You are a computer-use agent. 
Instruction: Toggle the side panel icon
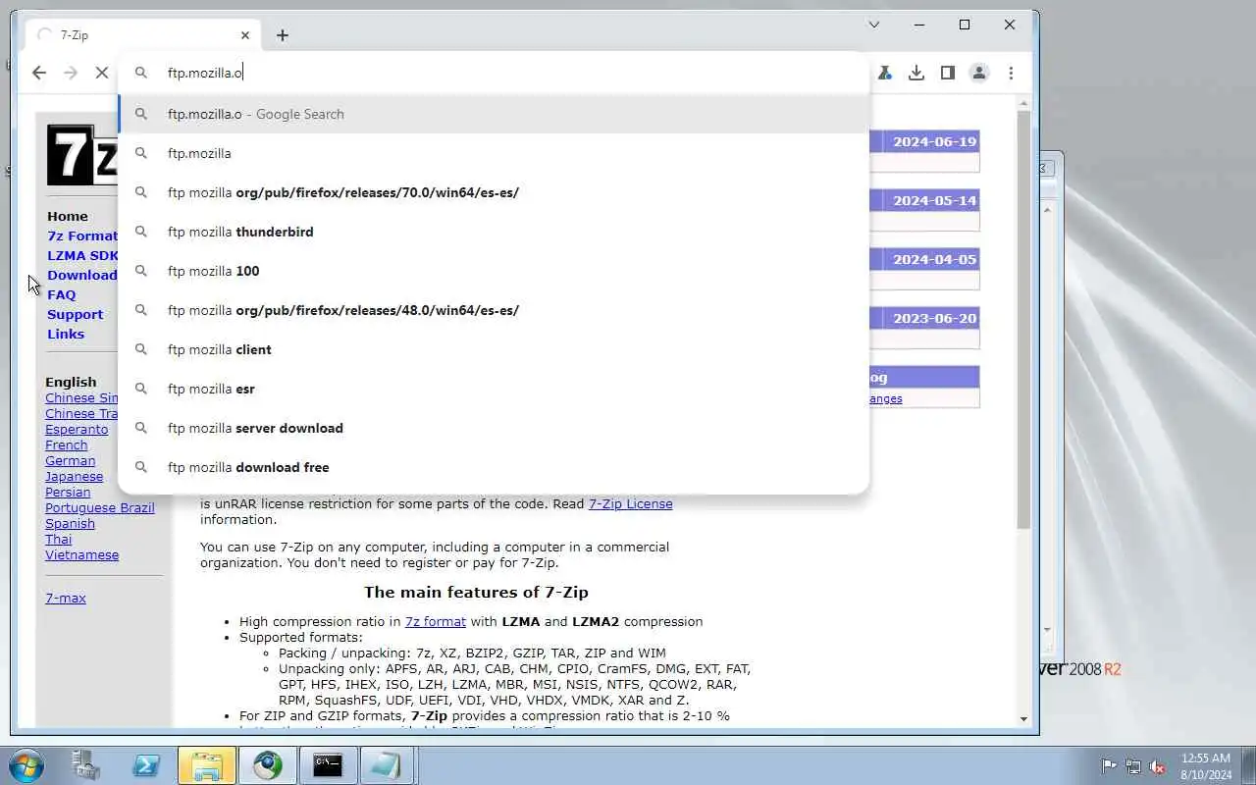pos(948,73)
